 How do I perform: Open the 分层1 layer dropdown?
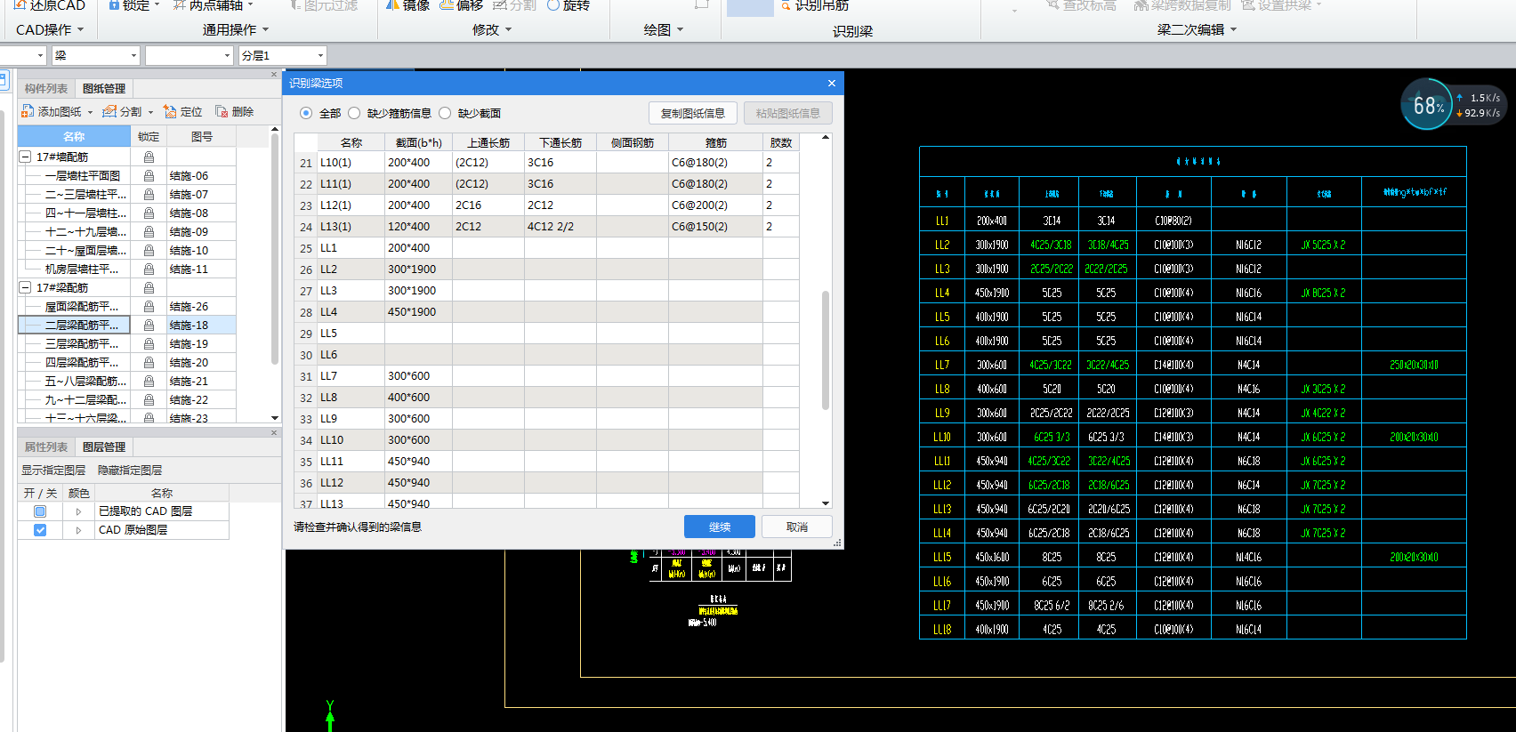click(320, 55)
